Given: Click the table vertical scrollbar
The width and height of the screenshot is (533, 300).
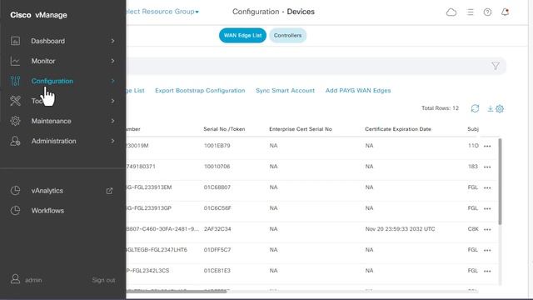Looking at the screenshot, I should click(500, 182).
